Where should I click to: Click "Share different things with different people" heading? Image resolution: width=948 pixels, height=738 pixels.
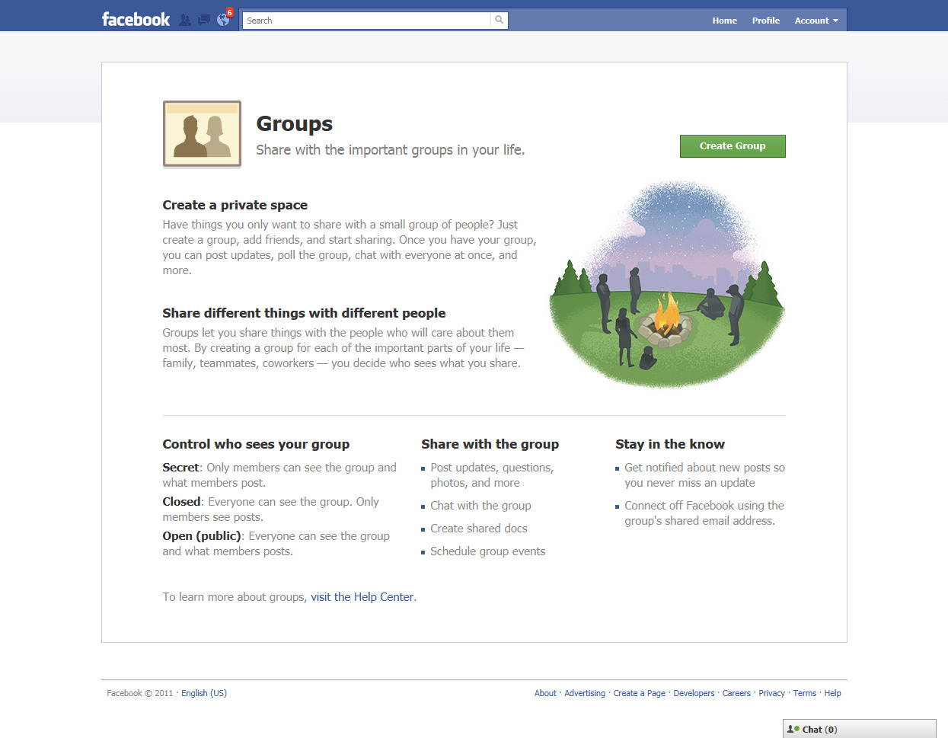[x=304, y=313]
